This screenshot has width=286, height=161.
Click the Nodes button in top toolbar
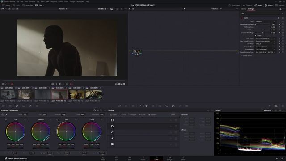pyautogui.click(x=258, y=5)
